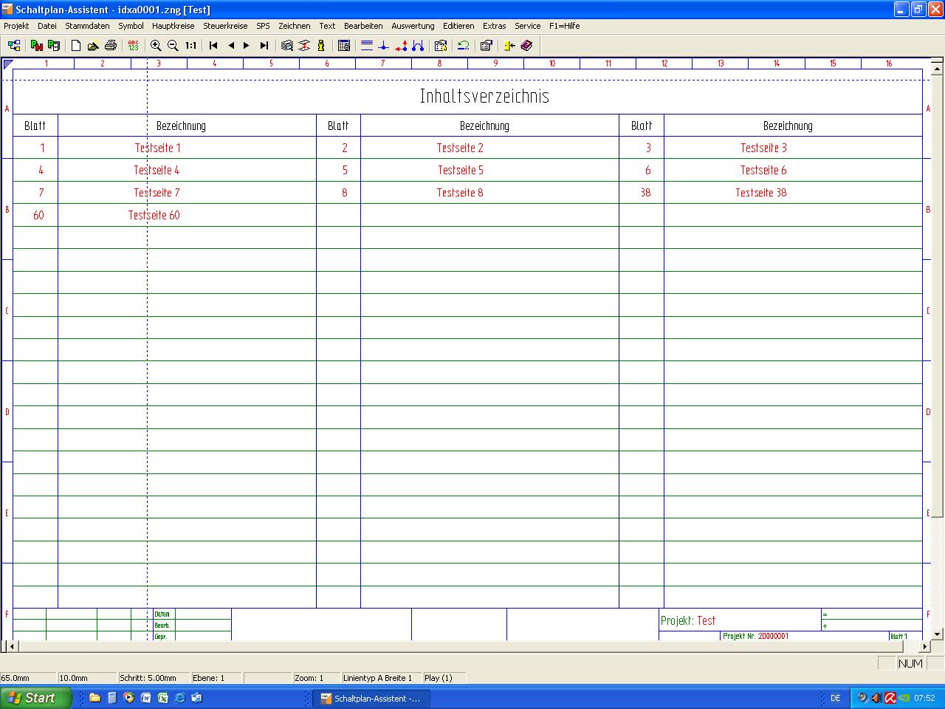
Task: Open the F1=Hilfe menu
Action: click(x=565, y=26)
